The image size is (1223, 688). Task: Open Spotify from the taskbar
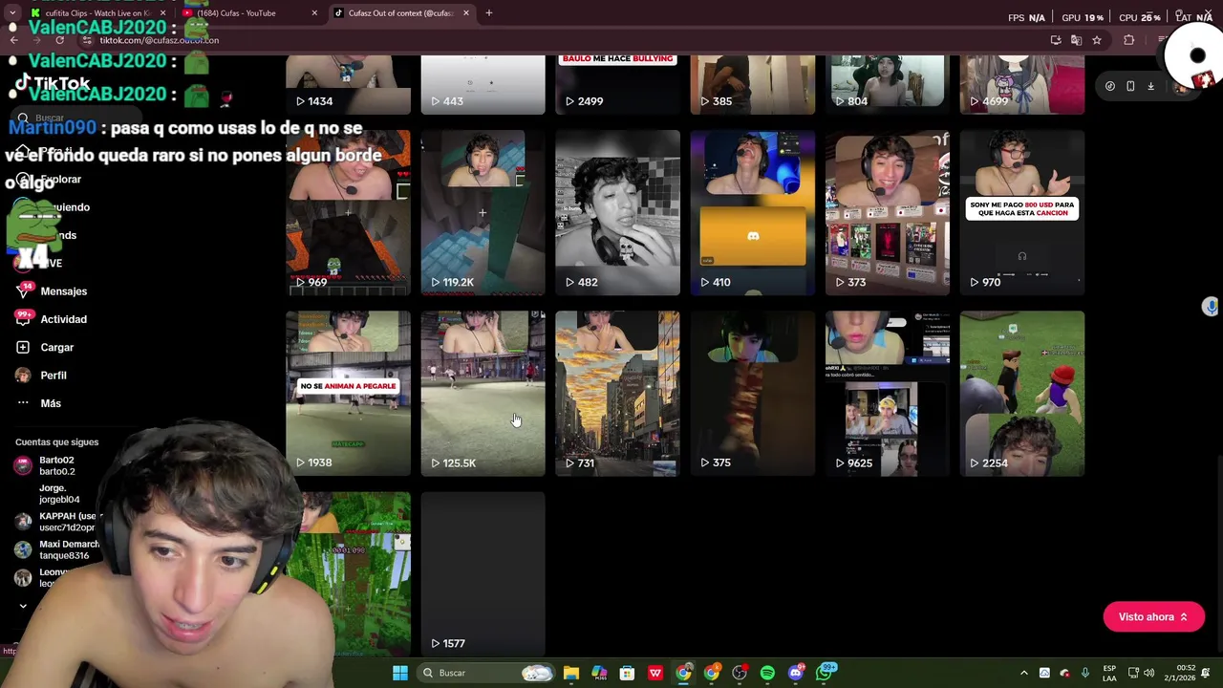pos(767,673)
